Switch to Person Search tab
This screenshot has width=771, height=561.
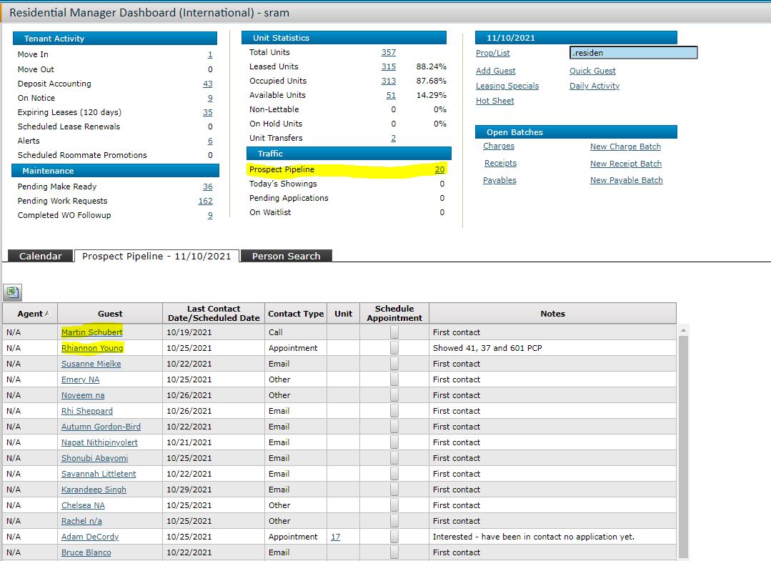pos(286,256)
